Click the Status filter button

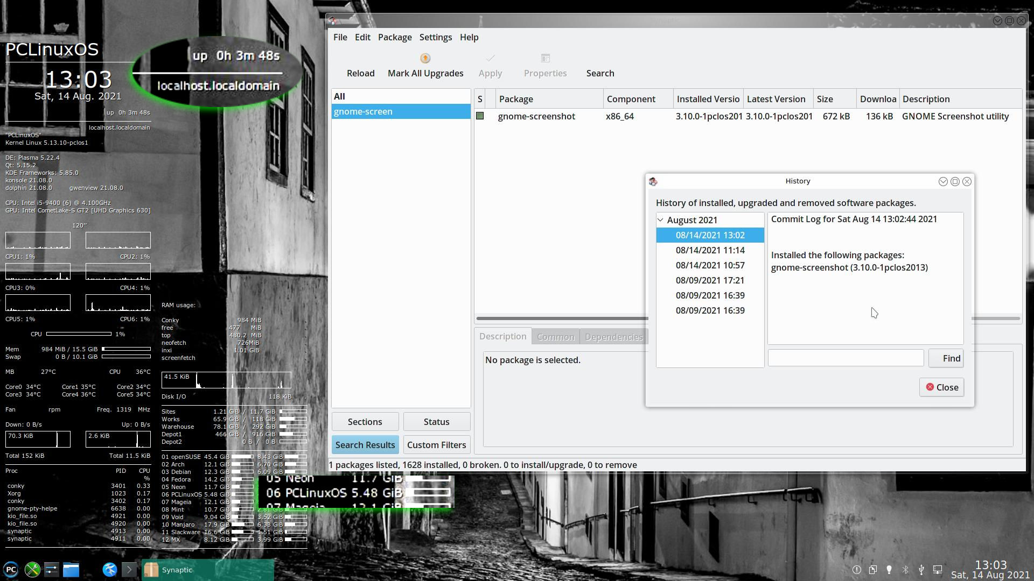pyautogui.click(x=436, y=422)
